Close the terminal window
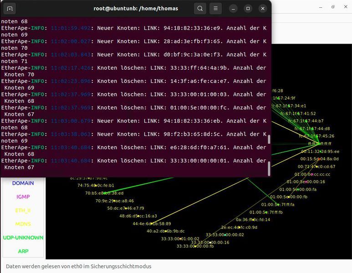This screenshot has width=352, height=273. pyautogui.click(x=263, y=9)
